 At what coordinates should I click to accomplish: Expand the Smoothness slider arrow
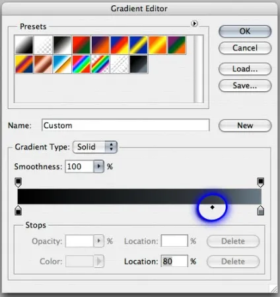coord(98,167)
